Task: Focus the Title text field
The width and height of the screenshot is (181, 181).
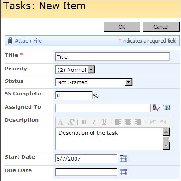Action: [113, 57]
